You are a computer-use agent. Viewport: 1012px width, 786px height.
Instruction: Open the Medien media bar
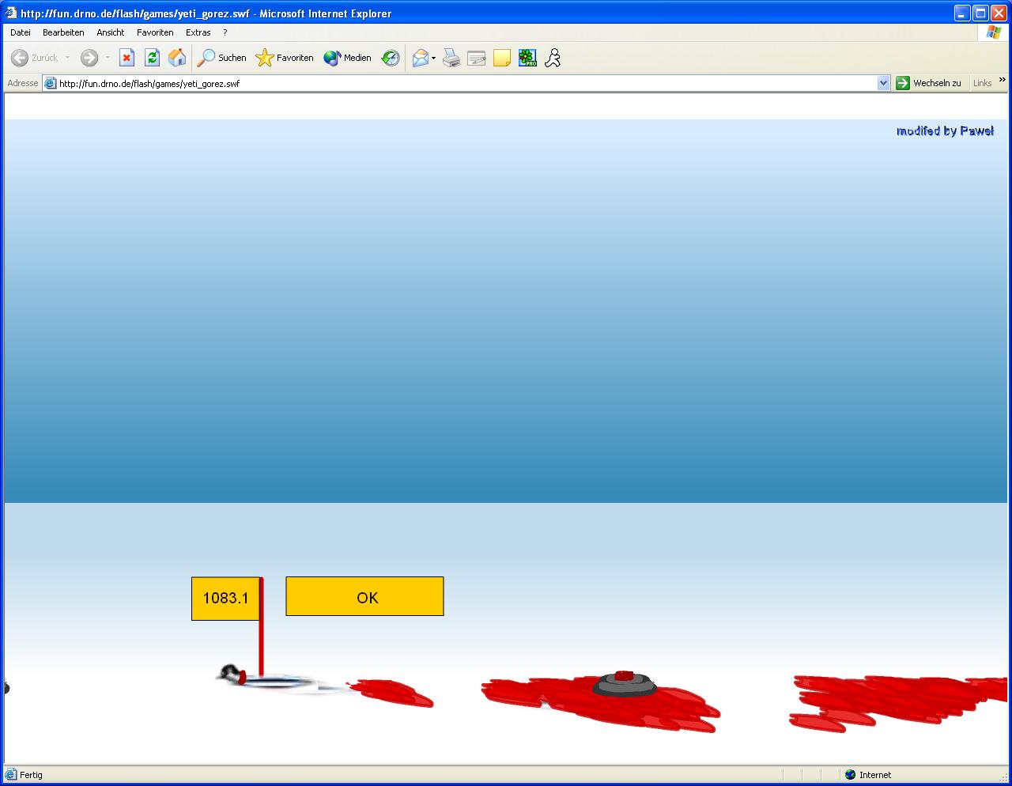tap(347, 58)
